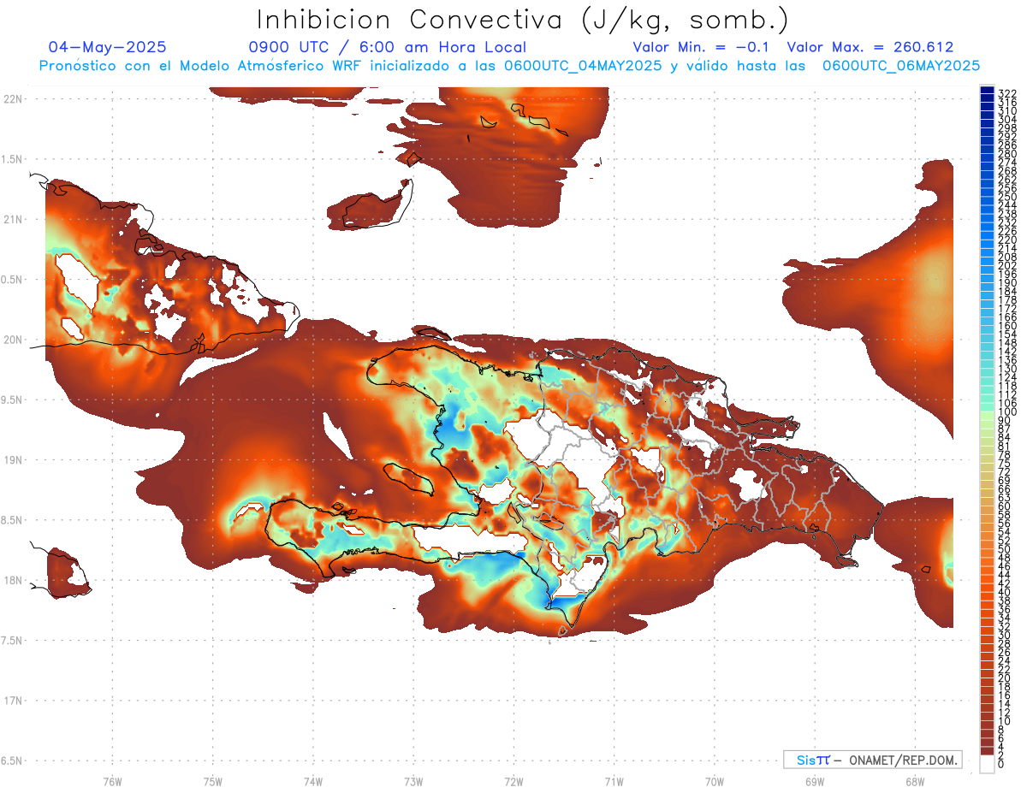Click the white swatch for value 0
Image resolution: width=1027 pixels, height=793 pixels.
pos(987,764)
